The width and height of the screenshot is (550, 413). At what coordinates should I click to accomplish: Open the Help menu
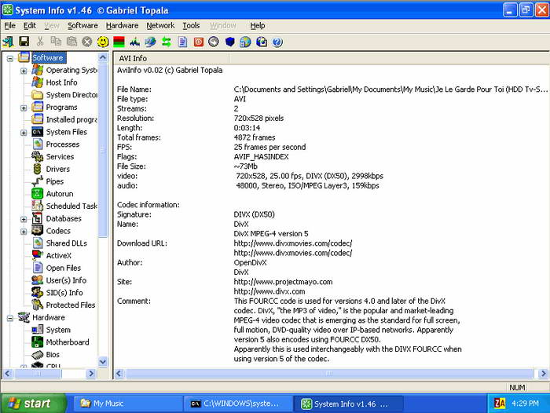pyautogui.click(x=257, y=26)
